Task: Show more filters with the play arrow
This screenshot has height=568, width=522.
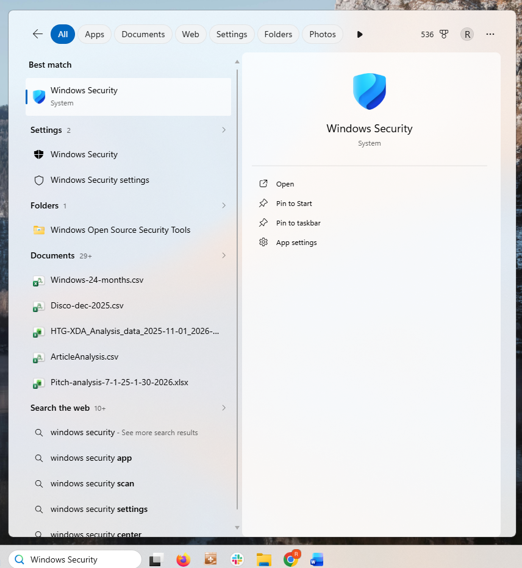Action: pos(360,34)
